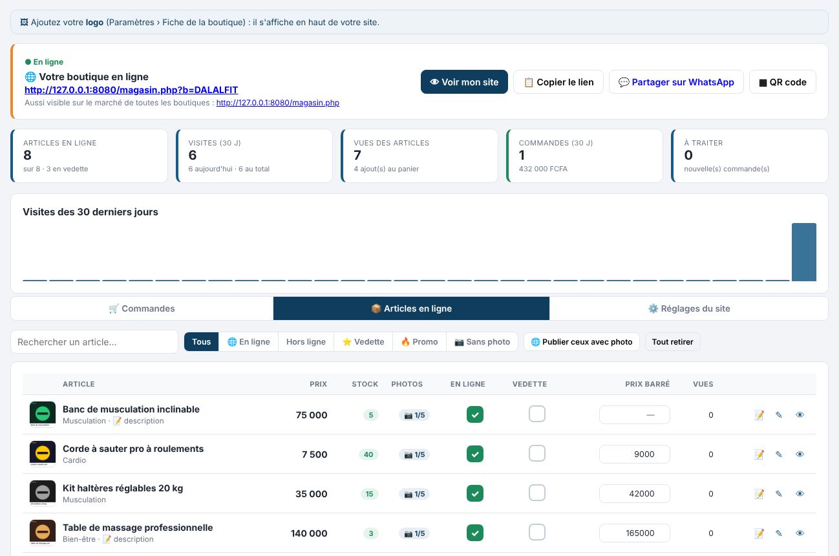The height and width of the screenshot is (556, 839).
Task: Click the Voir mon site button
Action: pyautogui.click(x=464, y=82)
